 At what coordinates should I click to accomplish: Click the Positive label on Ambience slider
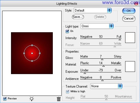pyautogui.click(x=116, y=77)
